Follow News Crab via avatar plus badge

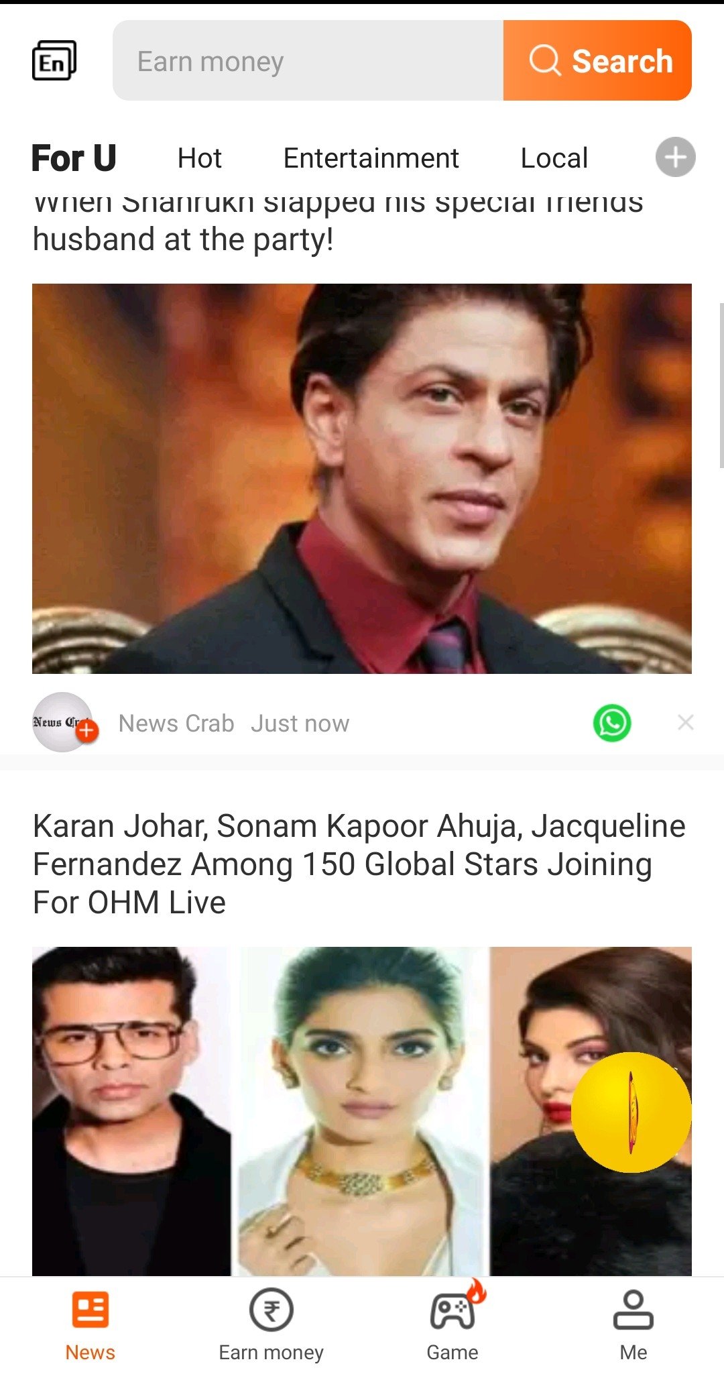point(87,731)
